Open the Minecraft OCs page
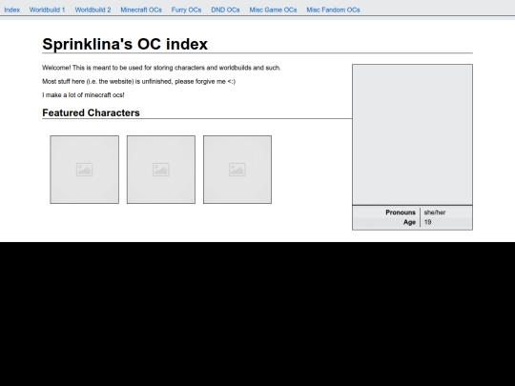This screenshot has width=515, height=386. pos(141,10)
